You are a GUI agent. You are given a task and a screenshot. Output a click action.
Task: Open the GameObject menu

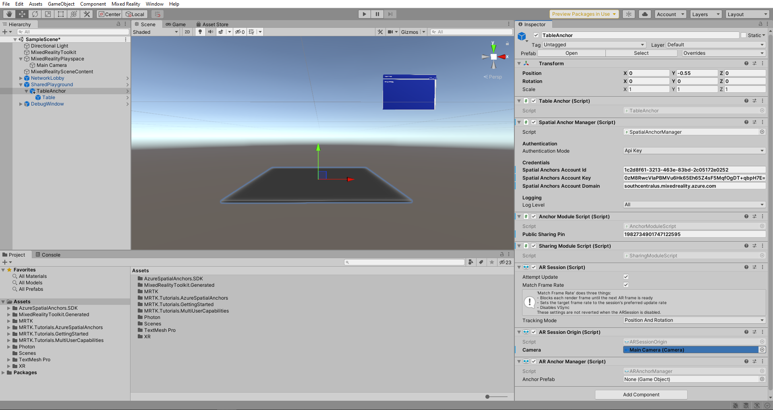pos(61,4)
